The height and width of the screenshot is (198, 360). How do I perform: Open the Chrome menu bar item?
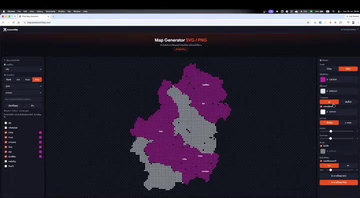(x=11, y=11)
